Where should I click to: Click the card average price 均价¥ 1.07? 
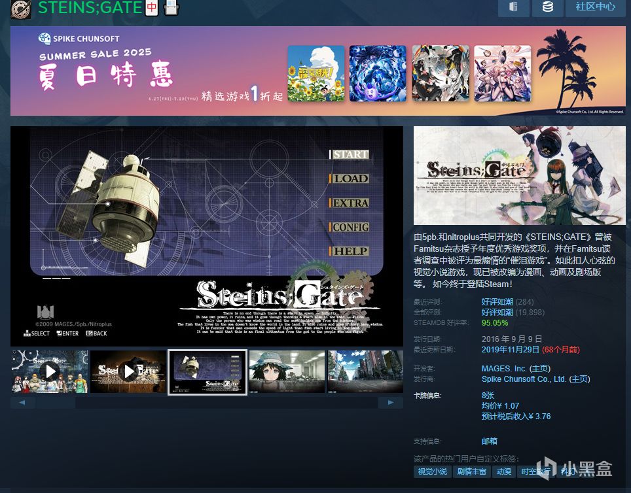pos(500,406)
